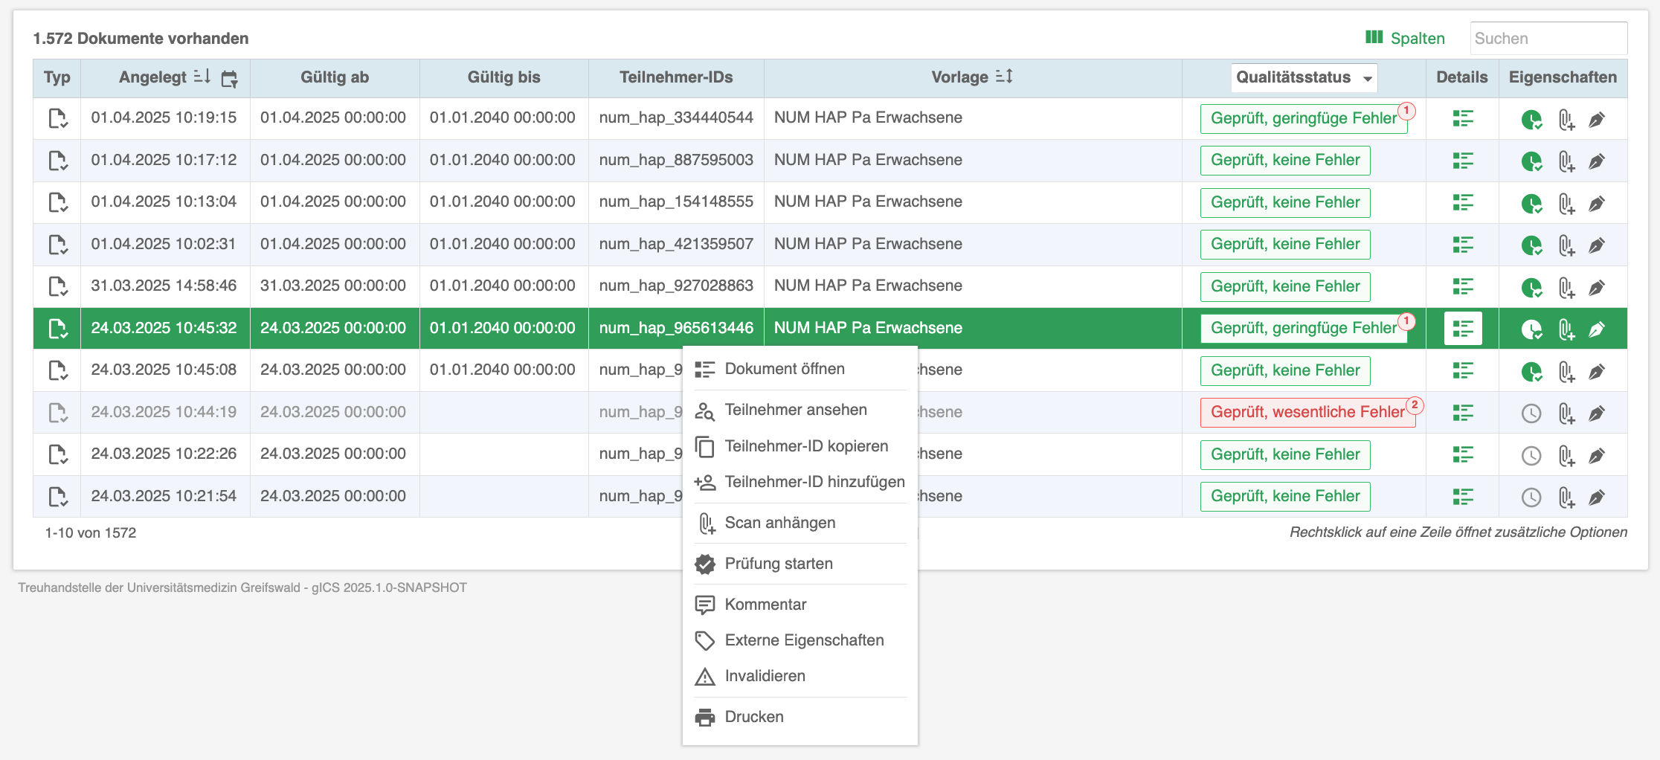Open details icon for row 01.04.2025 10:19:15
The image size is (1660, 760).
tap(1463, 119)
